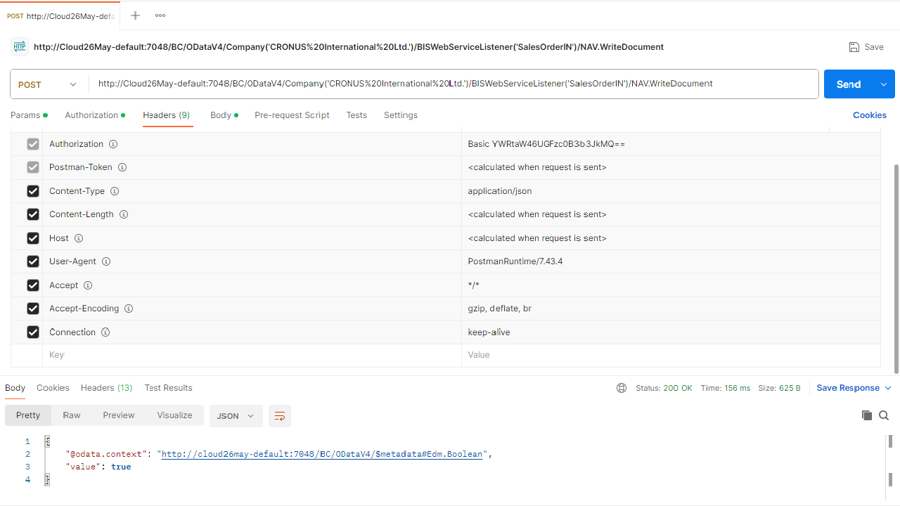Viewport: 900px width, 506px height.
Task: Open response Headers (13) tab
Action: (107, 388)
